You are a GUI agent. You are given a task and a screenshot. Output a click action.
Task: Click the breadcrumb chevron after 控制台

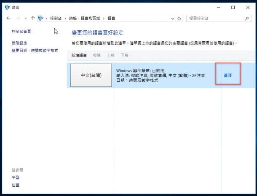point(65,19)
